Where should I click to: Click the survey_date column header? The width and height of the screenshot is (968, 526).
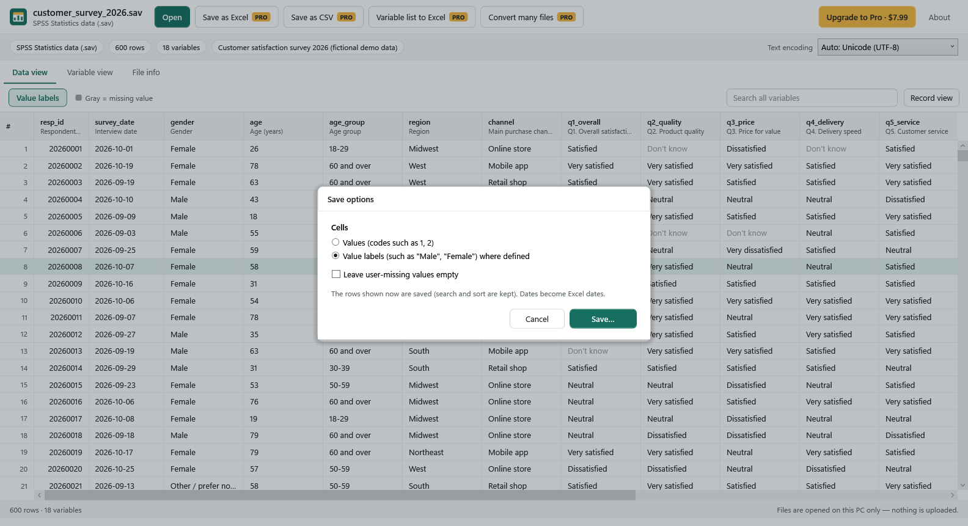click(x=127, y=126)
